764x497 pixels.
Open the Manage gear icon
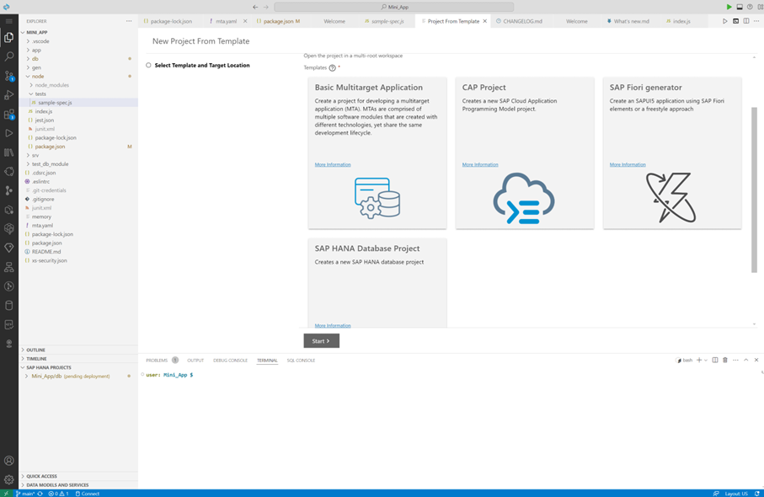(x=8, y=479)
